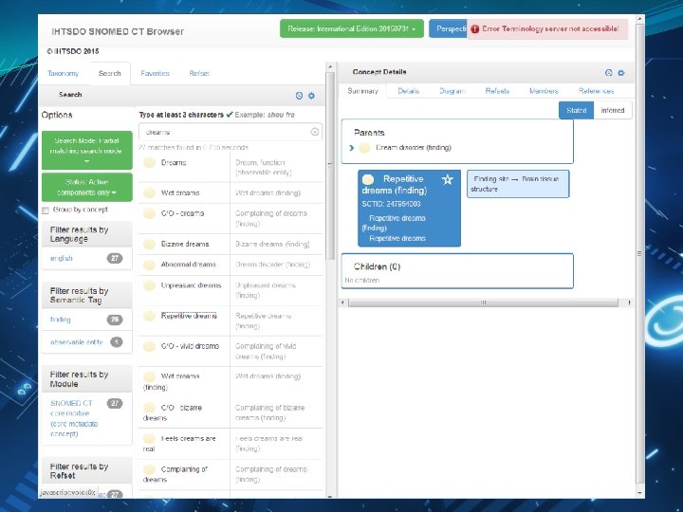Toggle the Group by concept checkbox
The height and width of the screenshot is (512, 683).
(46, 210)
